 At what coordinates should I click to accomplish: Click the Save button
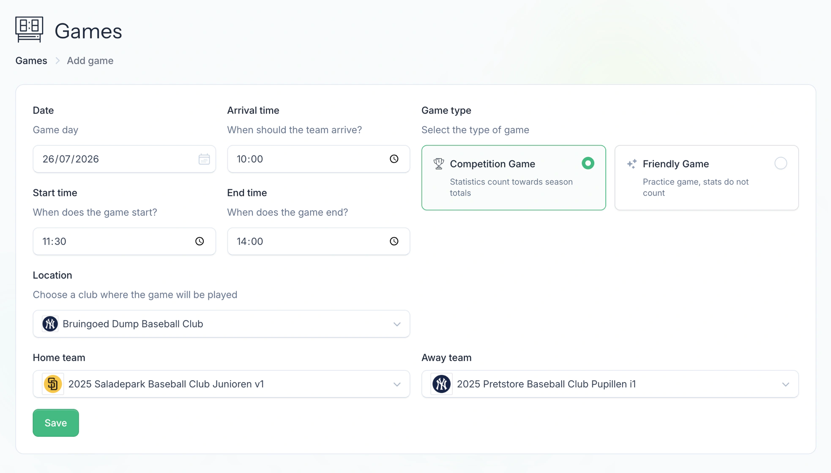[x=56, y=423]
